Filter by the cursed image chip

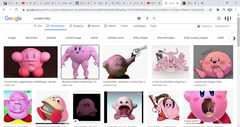pyautogui.click(x=73, y=38)
